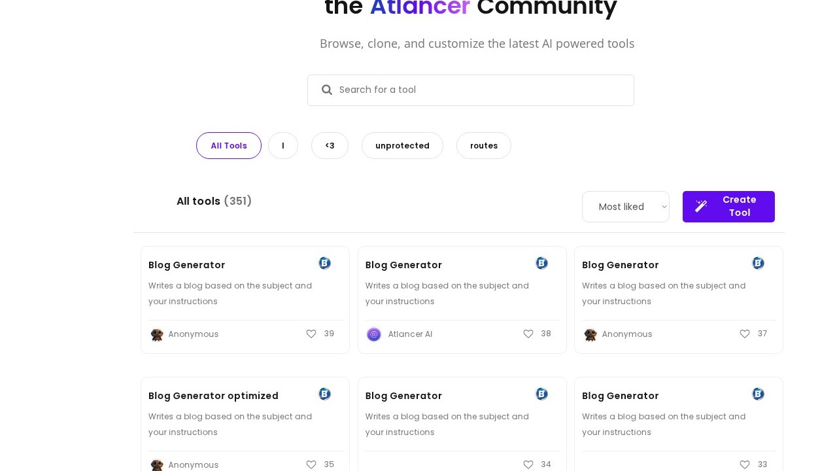This screenshot has width=837, height=471.
Task: Open the Most liked sort dropdown
Action: click(625, 207)
